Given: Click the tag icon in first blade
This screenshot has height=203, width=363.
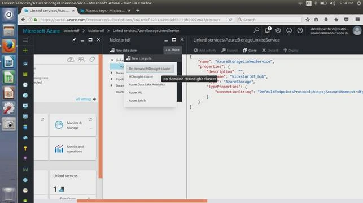Looking at the screenshot, I should click(92, 60).
